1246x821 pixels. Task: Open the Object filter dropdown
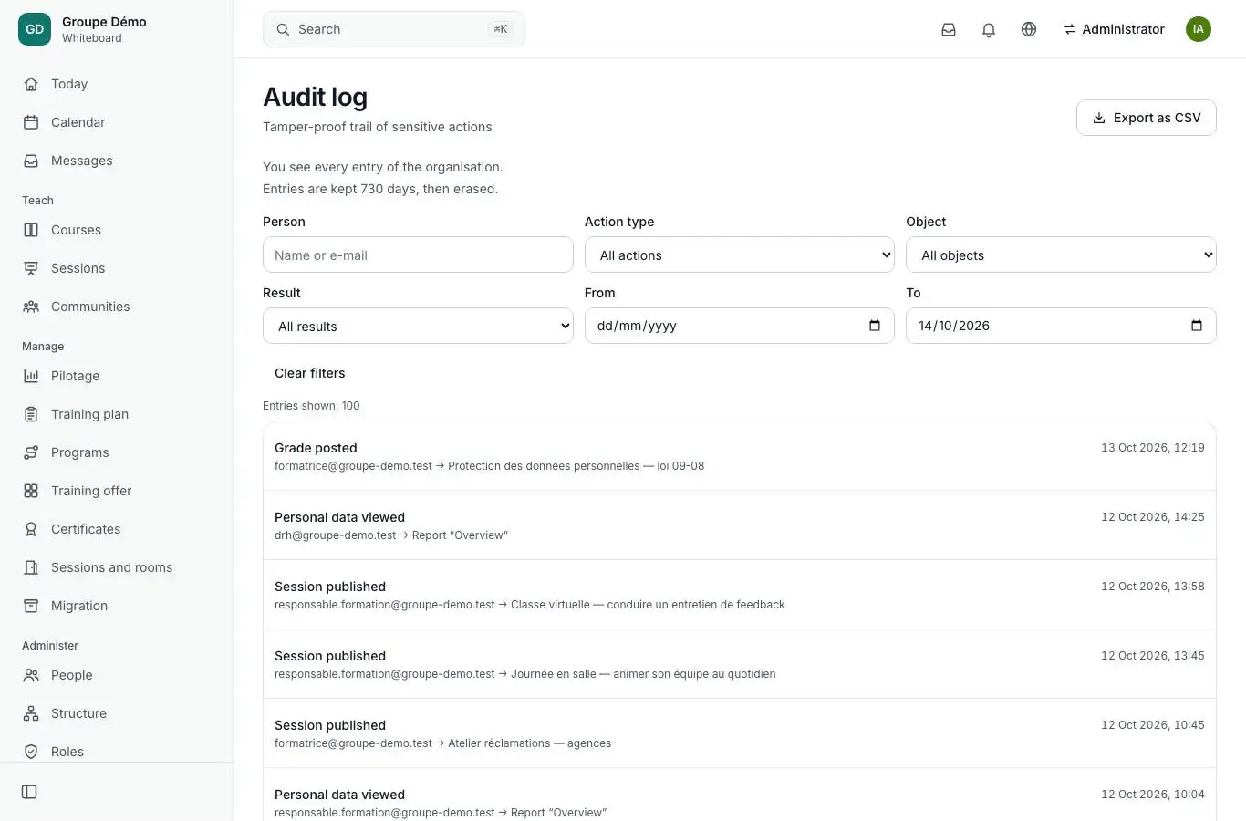pyautogui.click(x=1061, y=255)
